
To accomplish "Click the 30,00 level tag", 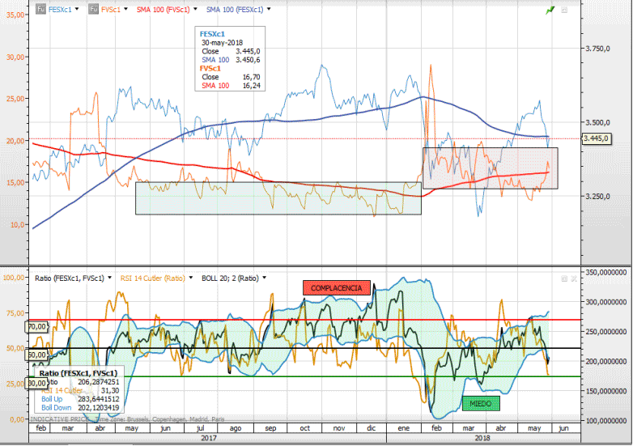I will pyautogui.click(x=37, y=383).
